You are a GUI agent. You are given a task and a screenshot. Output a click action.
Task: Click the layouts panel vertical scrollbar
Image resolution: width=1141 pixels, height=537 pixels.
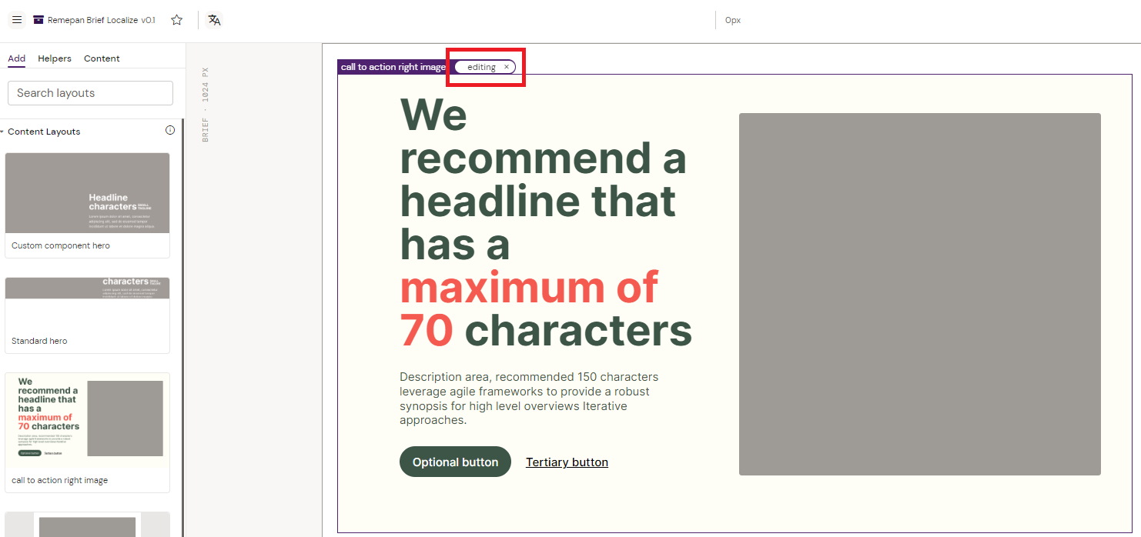(182, 323)
